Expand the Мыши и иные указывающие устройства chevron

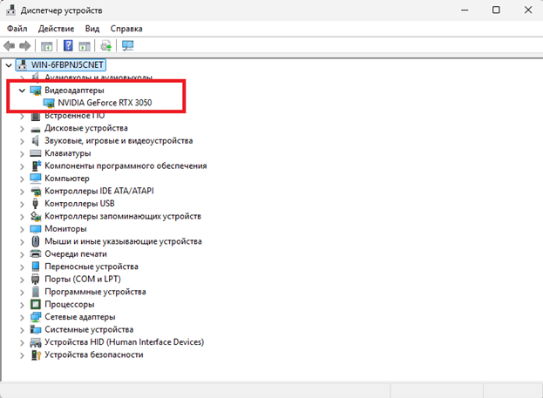[22, 242]
